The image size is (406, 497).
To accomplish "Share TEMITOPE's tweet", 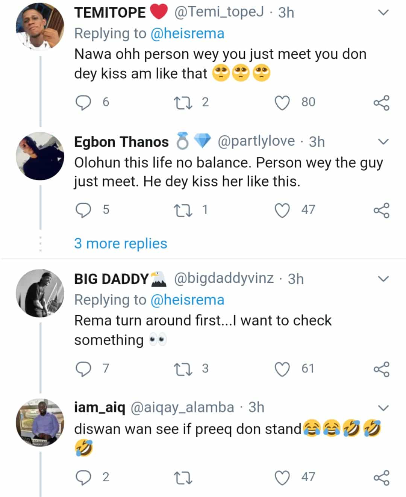I will point(382,103).
